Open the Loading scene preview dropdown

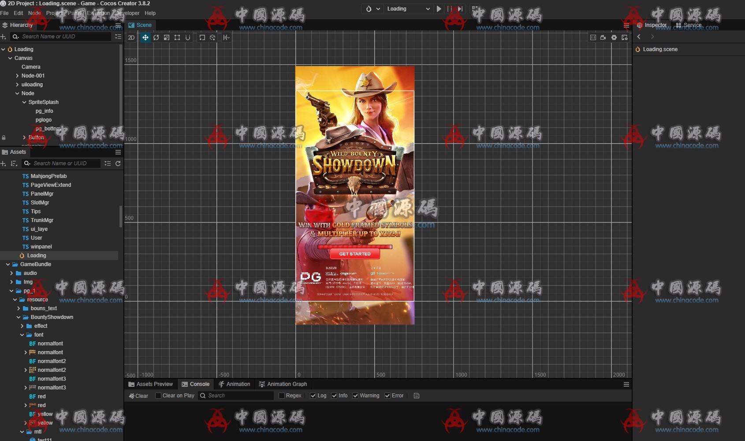pyautogui.click(x=408, y=9)
